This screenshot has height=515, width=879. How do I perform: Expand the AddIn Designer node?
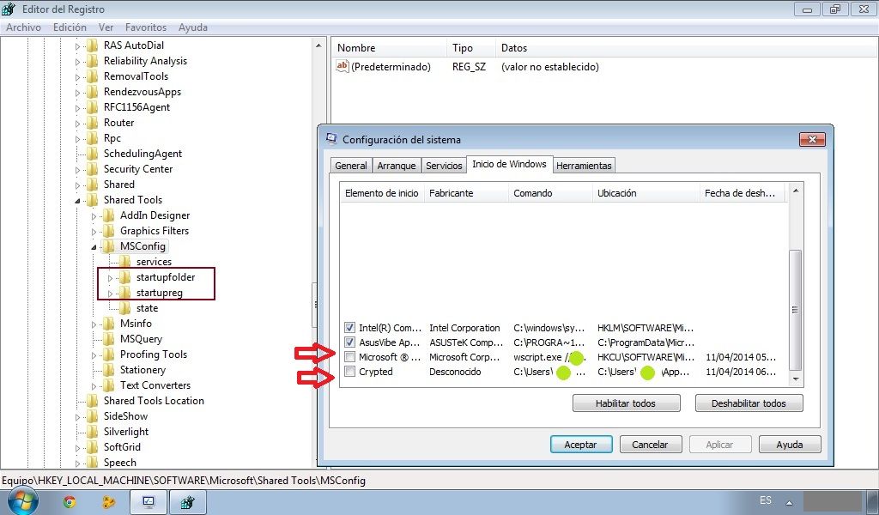coord(94,215)
